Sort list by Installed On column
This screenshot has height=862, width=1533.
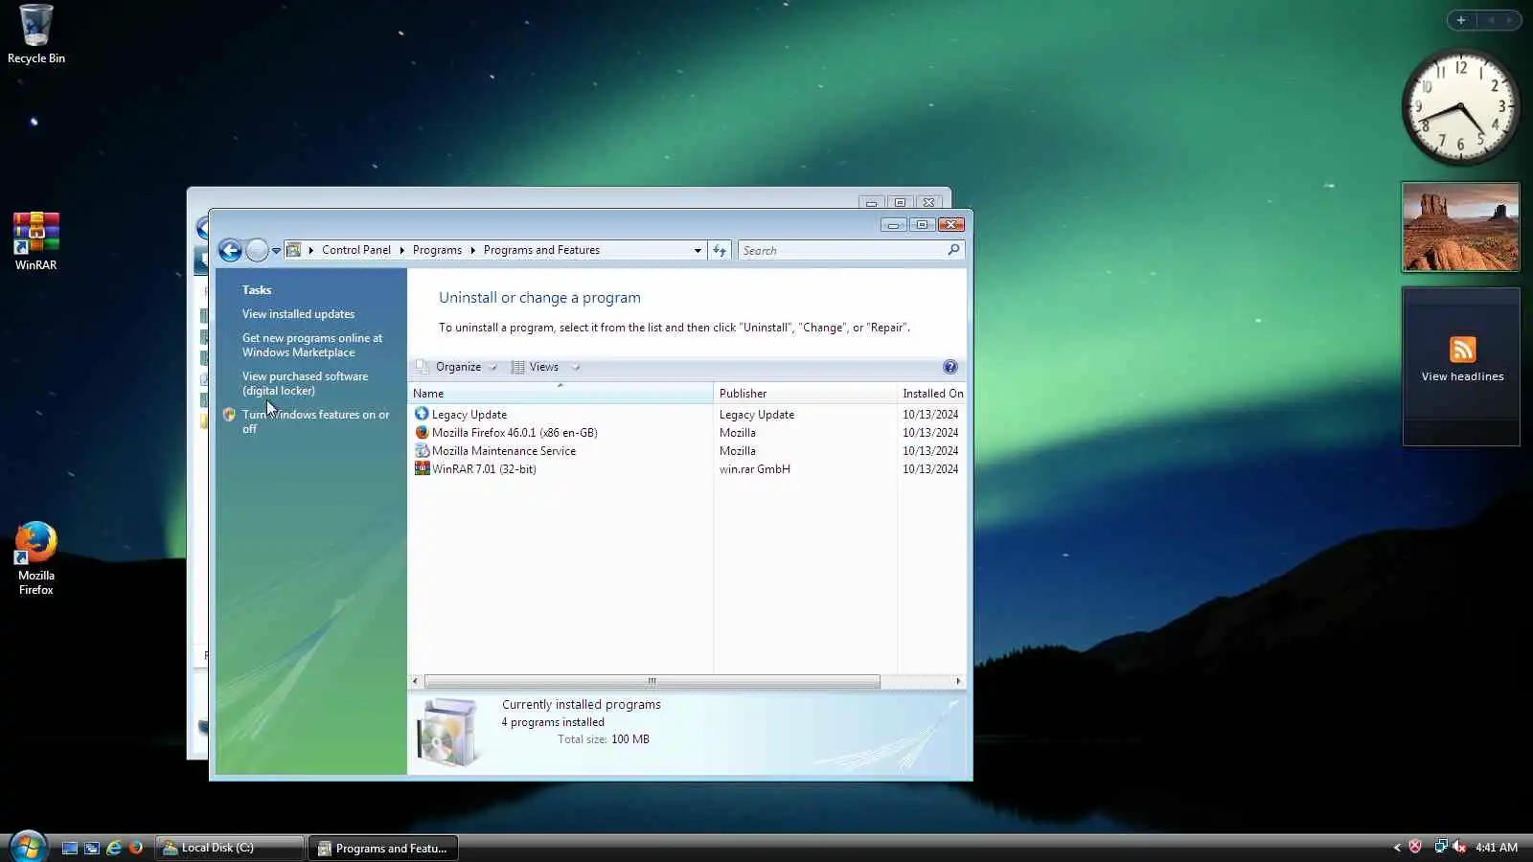(931, 394)
